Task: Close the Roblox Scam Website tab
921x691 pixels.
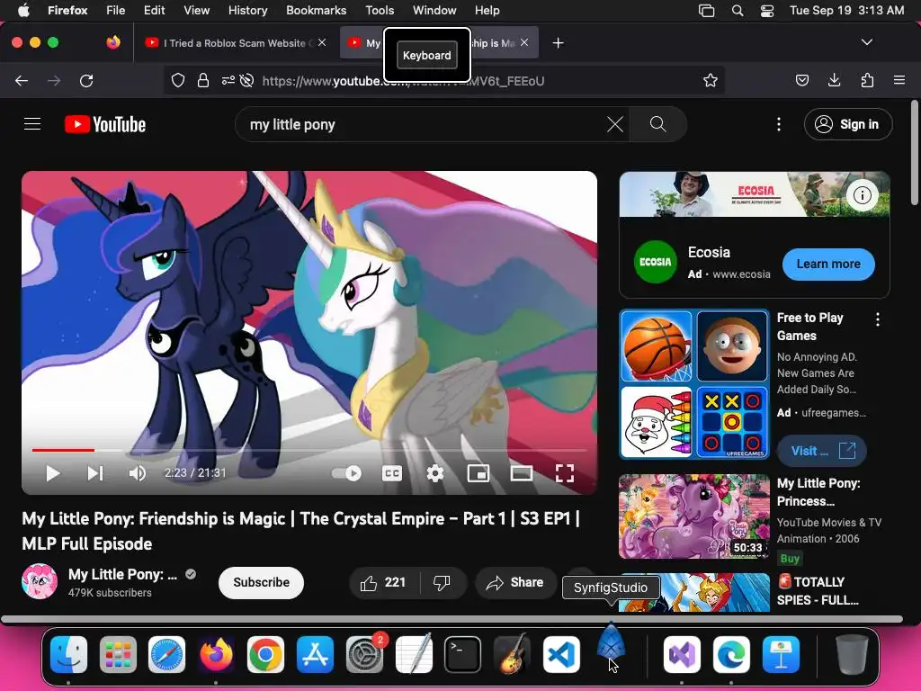Action: [322, 42]
